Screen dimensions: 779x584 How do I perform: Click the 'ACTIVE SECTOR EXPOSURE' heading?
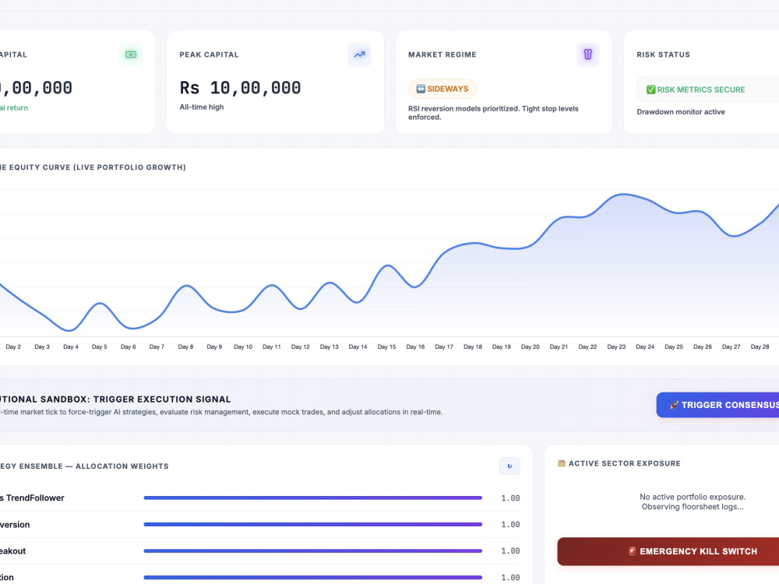[x=625, y=463]
